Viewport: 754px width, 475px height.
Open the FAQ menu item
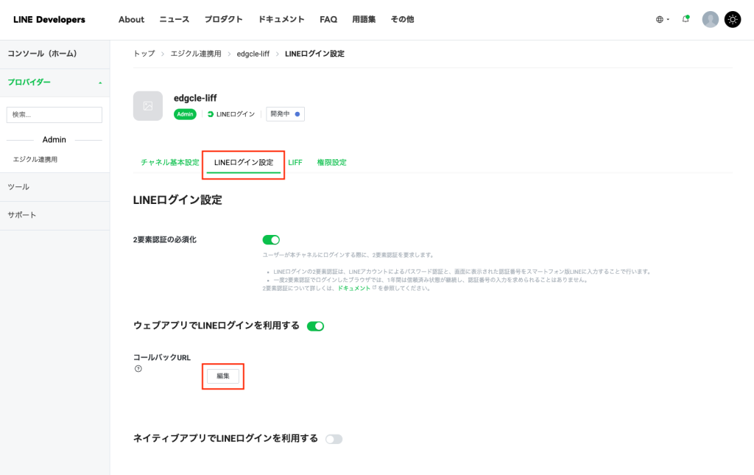[328, 20]
